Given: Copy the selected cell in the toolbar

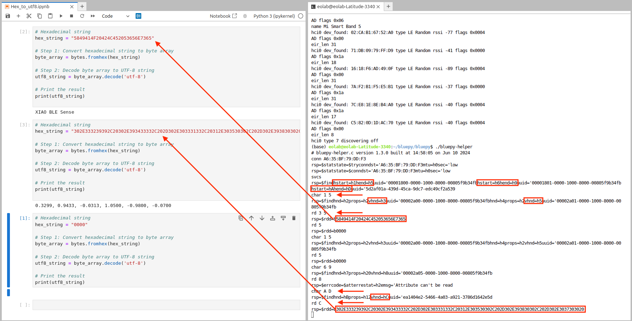Looking at the screenshot, I should coord(40,16).
